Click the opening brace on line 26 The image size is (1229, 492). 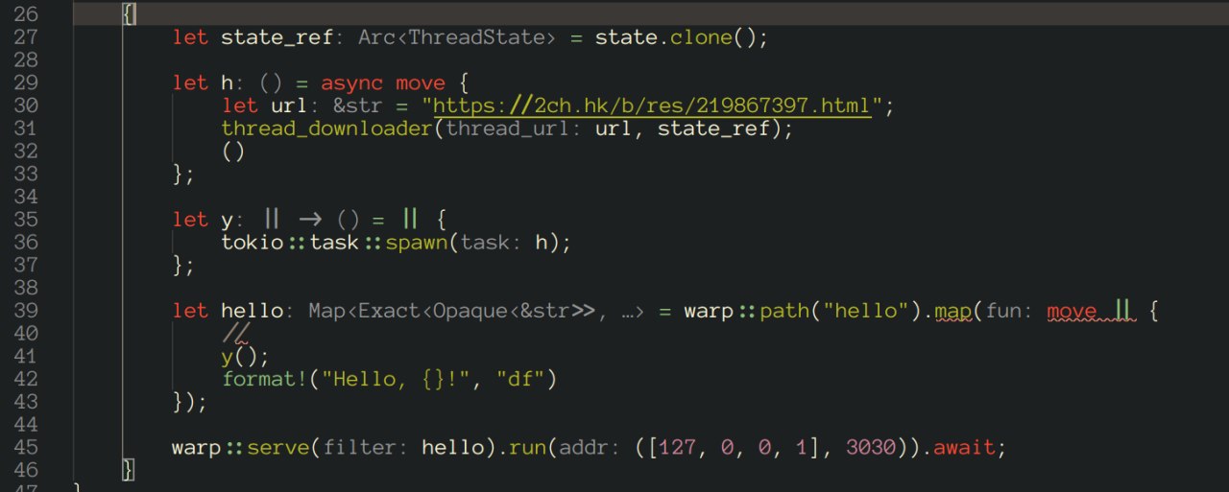click(130, 14)
